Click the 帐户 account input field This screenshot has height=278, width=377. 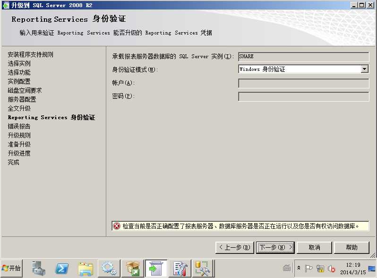(x=303, y=83)
